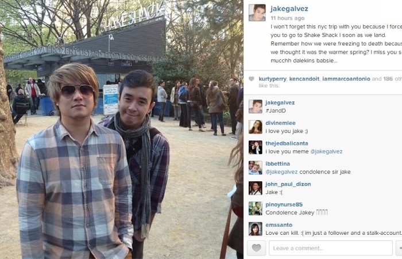Click inside the Leave a comment field

click(331, 248)
